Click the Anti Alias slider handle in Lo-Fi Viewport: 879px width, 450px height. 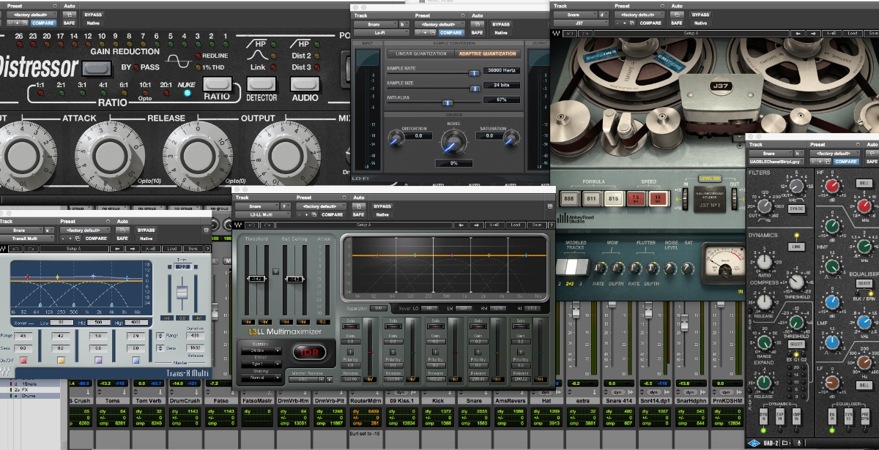[448, 103]
